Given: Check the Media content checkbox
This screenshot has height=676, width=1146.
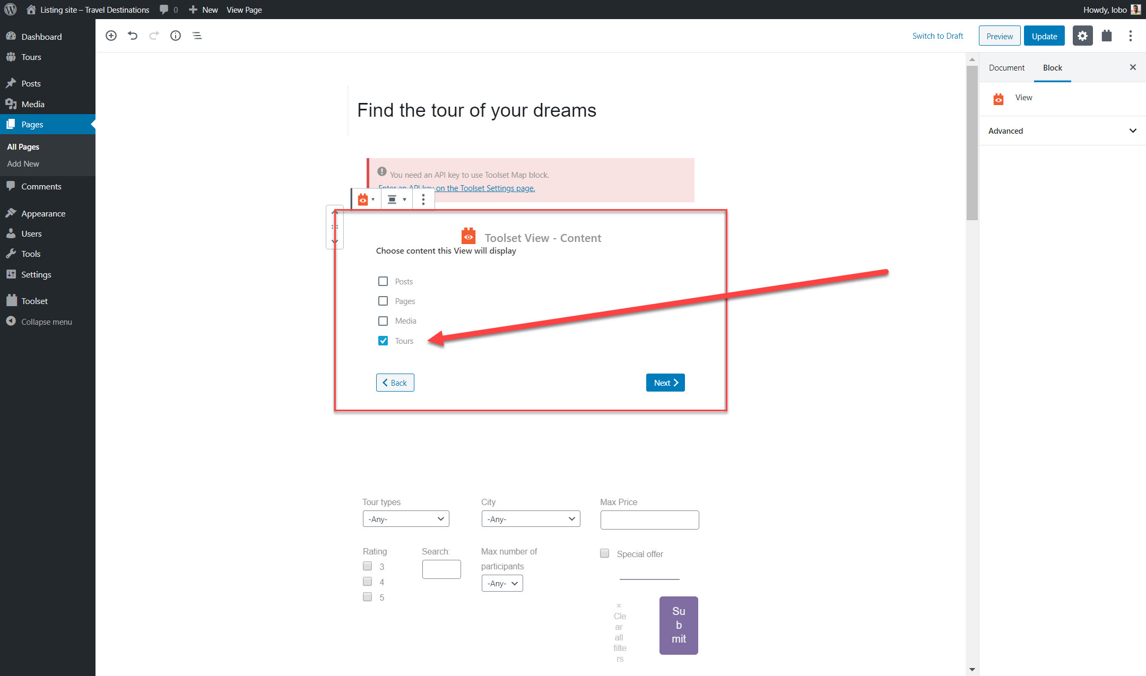Looking at the screenshot, I should click(x=383, y=321).
